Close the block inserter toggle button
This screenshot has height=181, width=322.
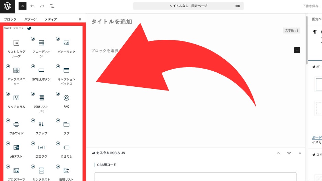[x=23, y=6]
